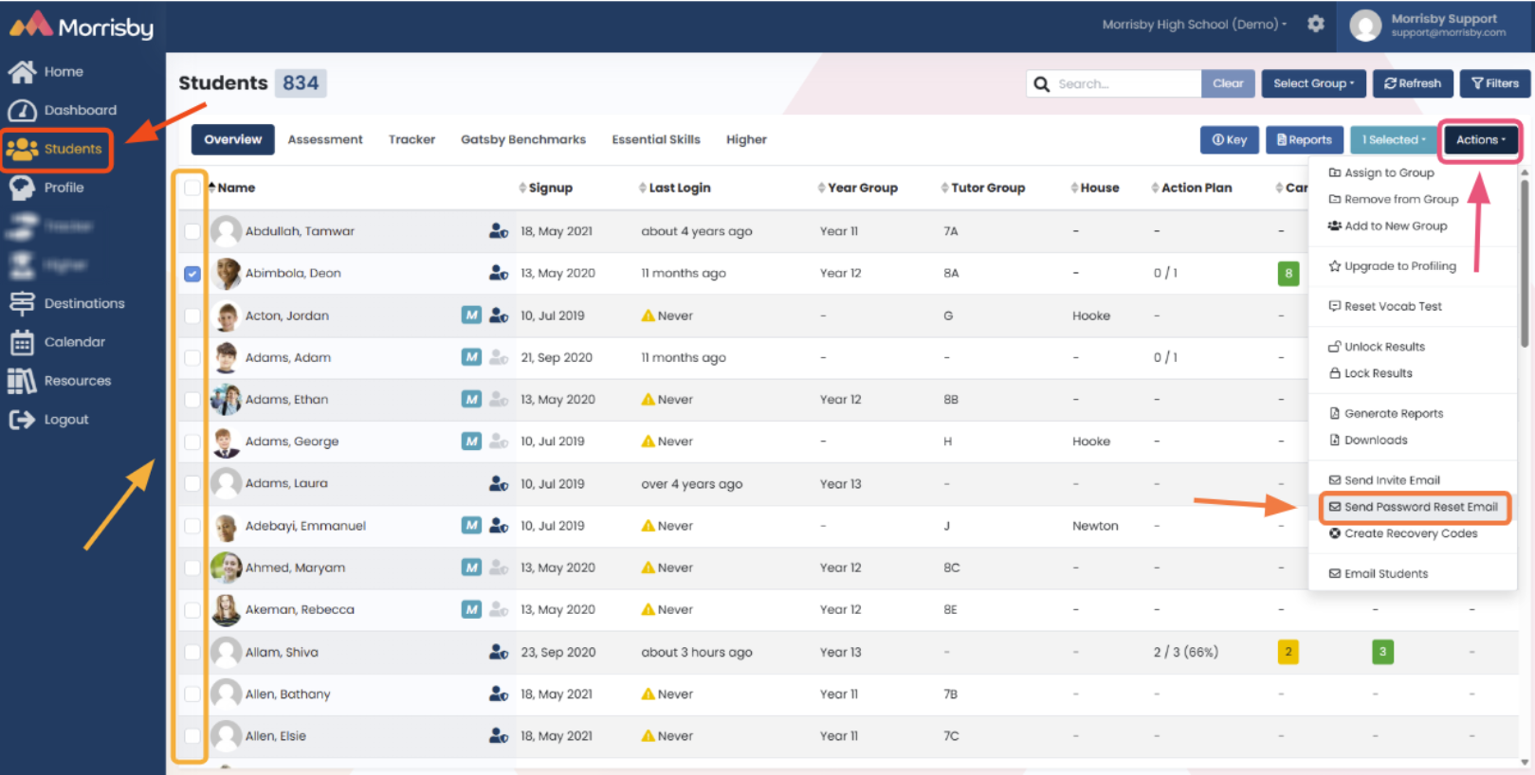Click the M badge on Acton, Jordan row
Screen dimensions: 1535x775
coord(471,315)
